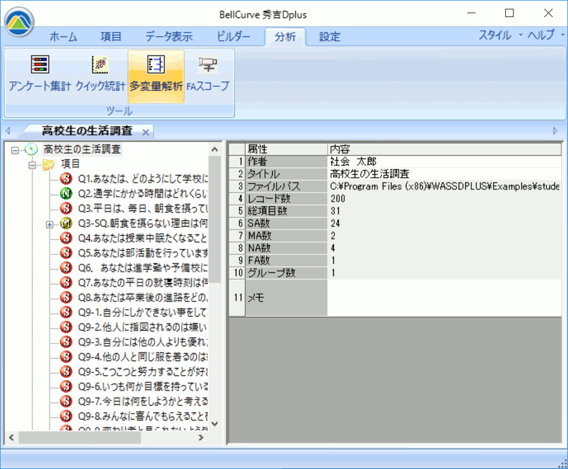
Task: Click the S icon for Q9-5
Action: (66, 372)
